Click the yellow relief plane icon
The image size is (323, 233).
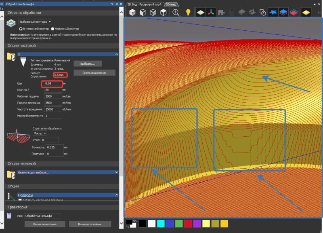click(306, 13)
